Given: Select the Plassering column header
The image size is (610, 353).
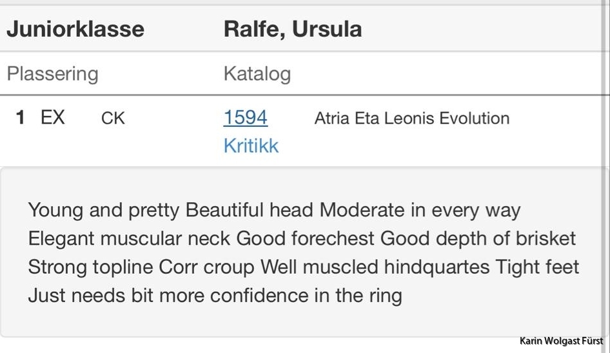Looking at the screenshot, I should click(52, 74).
